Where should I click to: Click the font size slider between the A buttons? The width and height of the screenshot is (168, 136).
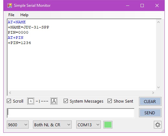point(42,101)
